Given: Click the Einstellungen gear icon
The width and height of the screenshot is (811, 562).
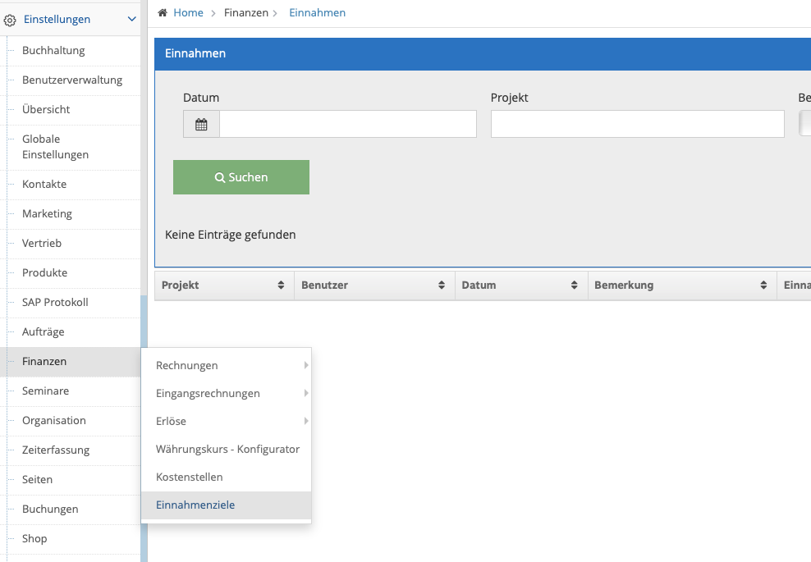Looking at the screenshot, I should click(10, 21).
